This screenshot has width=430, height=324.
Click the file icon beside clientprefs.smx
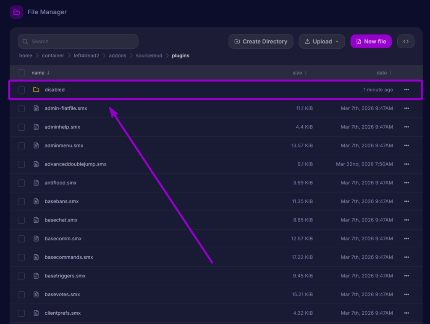36,313
